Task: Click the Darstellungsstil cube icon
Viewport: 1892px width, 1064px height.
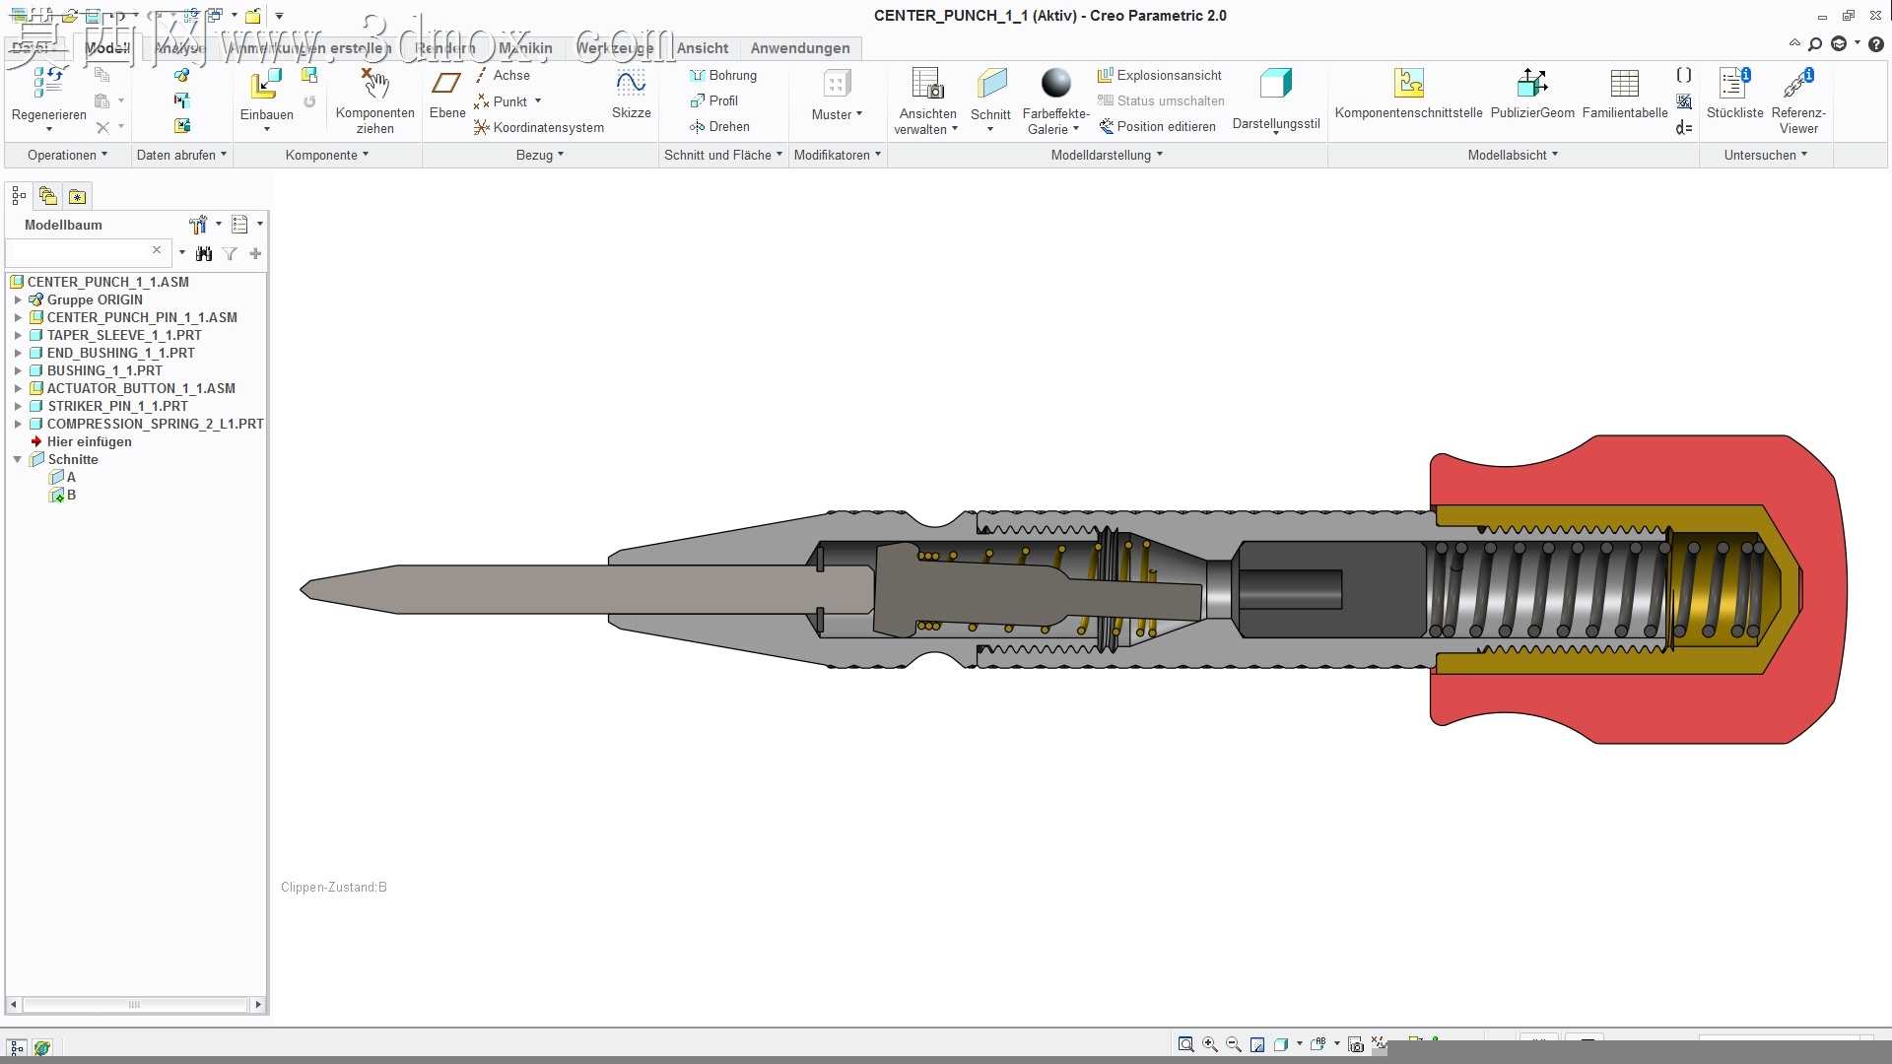Action: point(1276,84)
